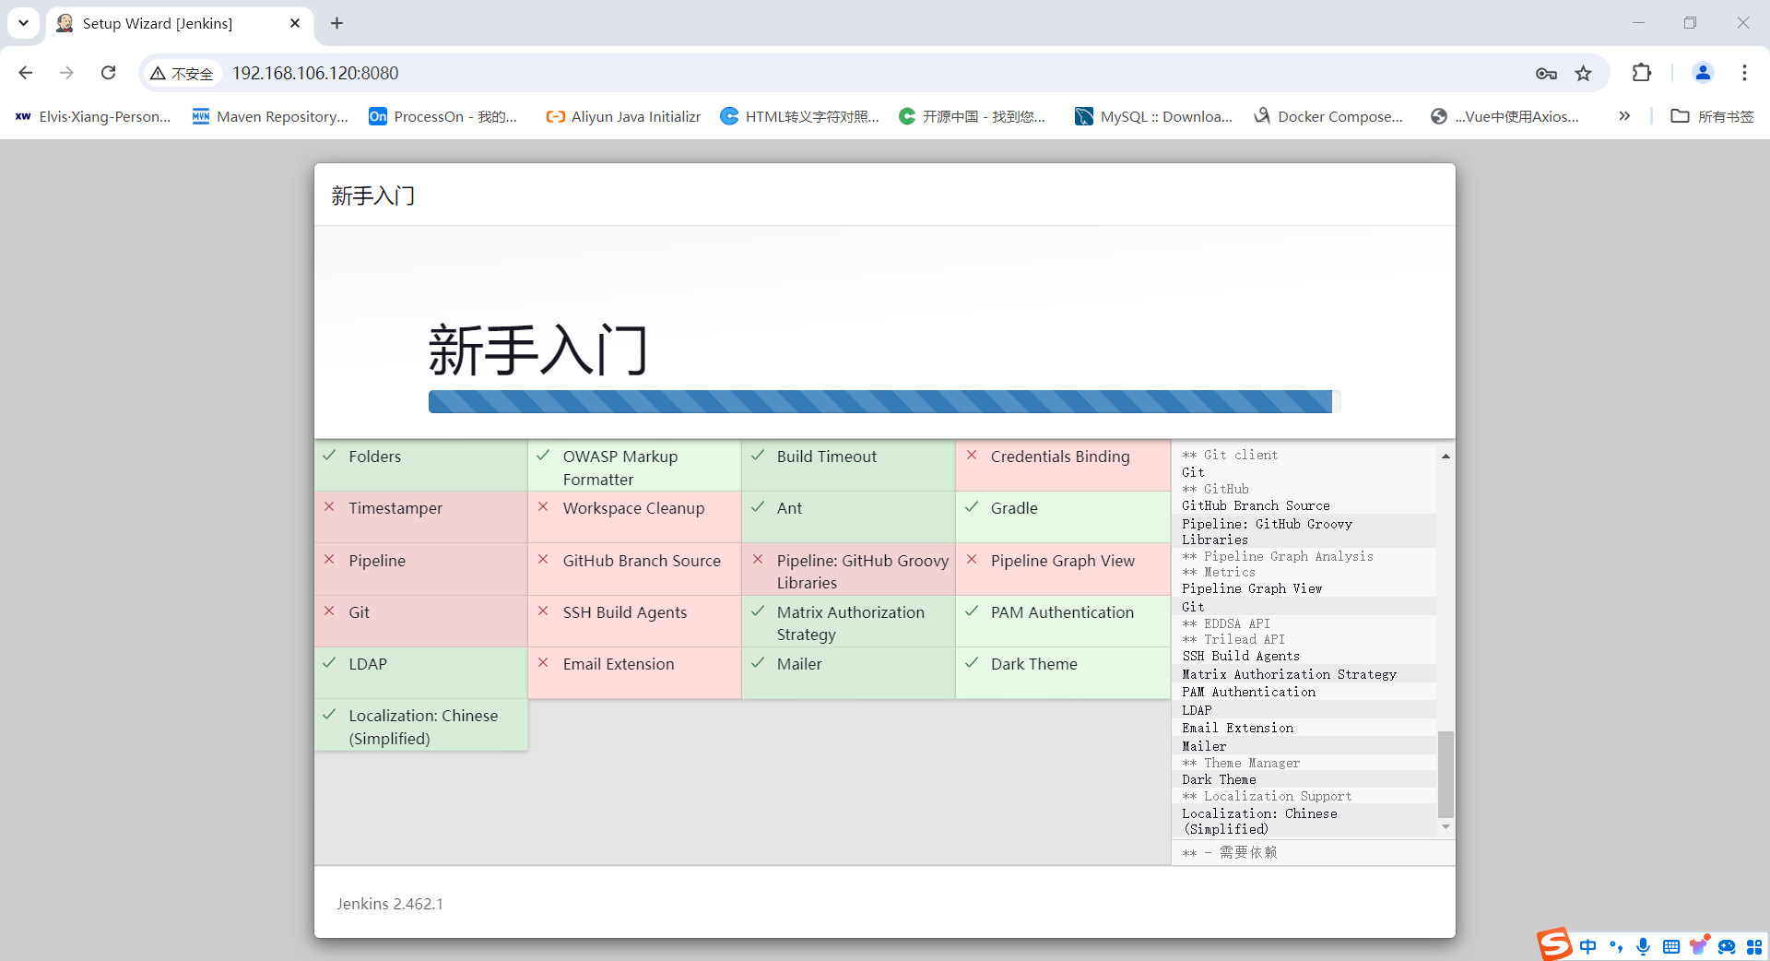Click 'GitHub Branch Source' log line
This screenshot has height=961, width=1770.
click(1256, 505)
